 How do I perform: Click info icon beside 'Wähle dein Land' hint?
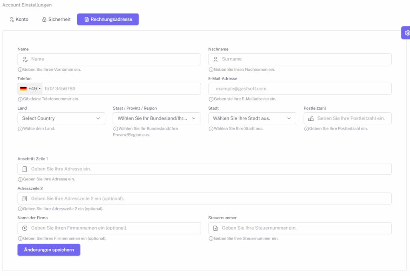click(20, 129)
